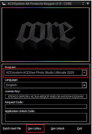92x134 pixels.
Task: Click the application icon in the title bar
Action: pos(4,4)
